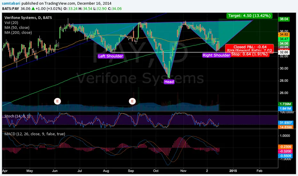
Task: Click the -0.2309 MACD value tag
Action: pos(285,147)
